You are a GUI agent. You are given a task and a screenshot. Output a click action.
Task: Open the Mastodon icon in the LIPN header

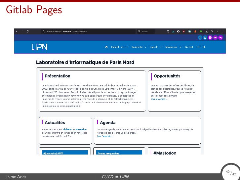(200, 37)
